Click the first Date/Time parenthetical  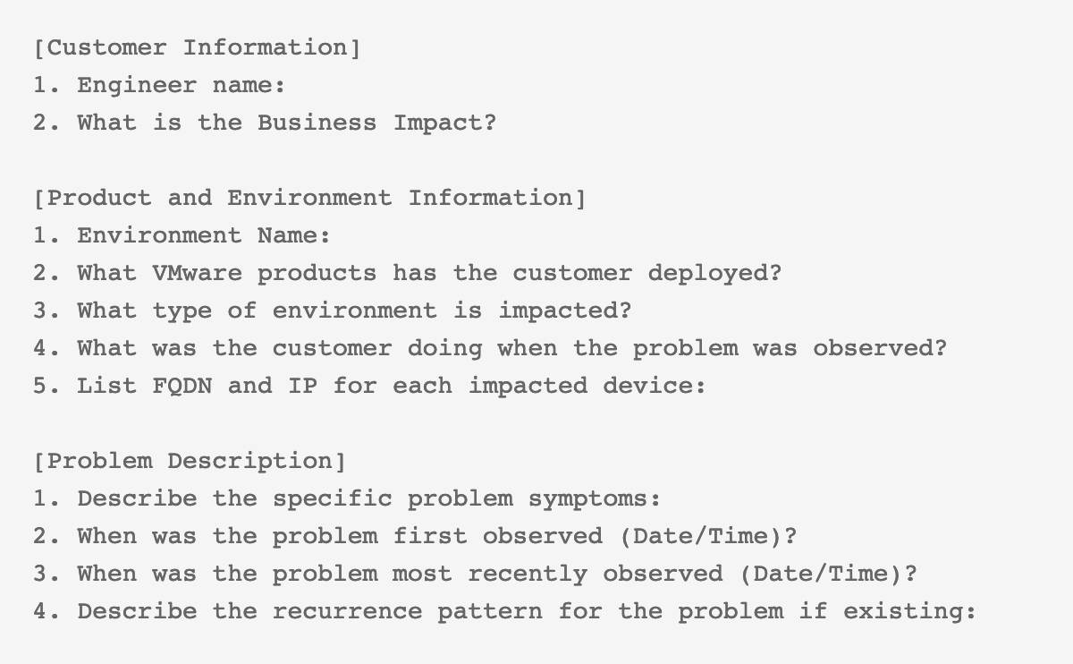pyautogui.click(x=699, y=536)
